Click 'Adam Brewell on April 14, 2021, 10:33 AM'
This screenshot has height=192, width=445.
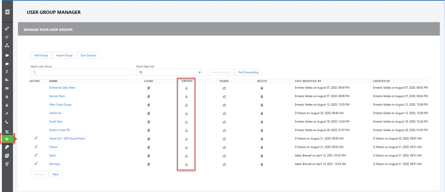click(320, 164)
